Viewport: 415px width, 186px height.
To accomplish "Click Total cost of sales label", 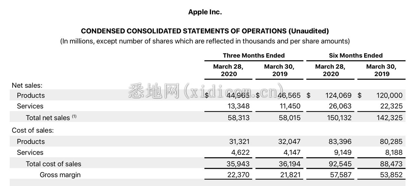I will pyautogui.click(x=53, y=164).
